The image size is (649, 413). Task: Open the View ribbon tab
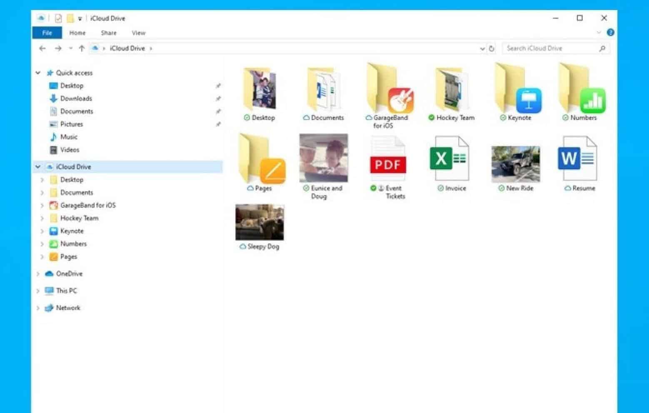click(139, 33)
